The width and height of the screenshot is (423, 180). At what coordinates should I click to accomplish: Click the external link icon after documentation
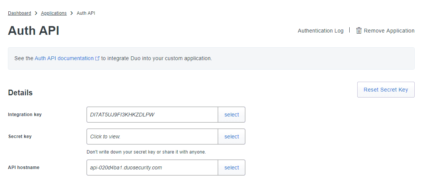click(x=98, y=59)
